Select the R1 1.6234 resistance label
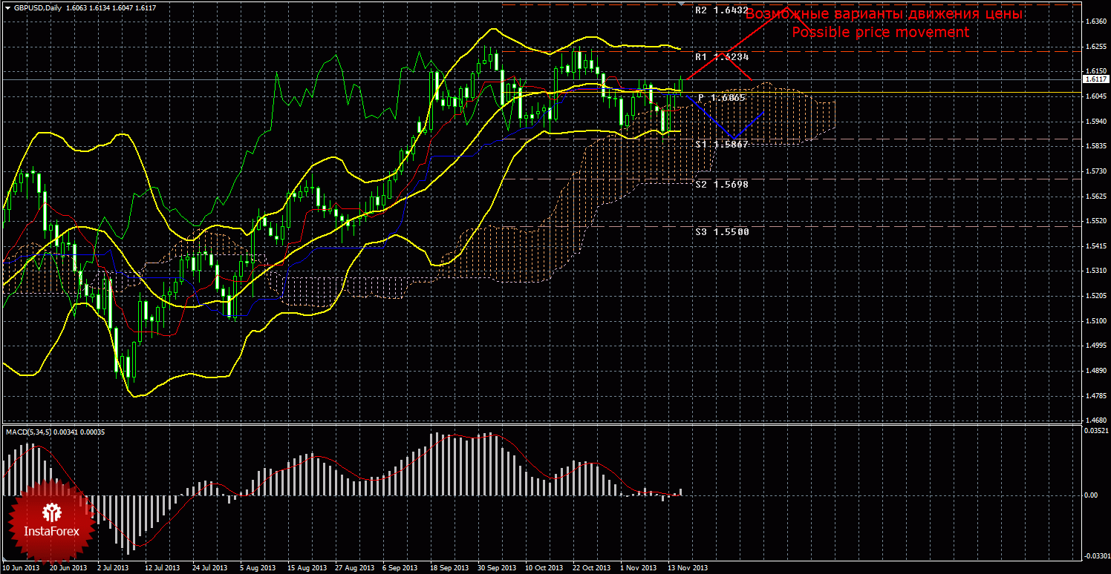 [721, 56]
